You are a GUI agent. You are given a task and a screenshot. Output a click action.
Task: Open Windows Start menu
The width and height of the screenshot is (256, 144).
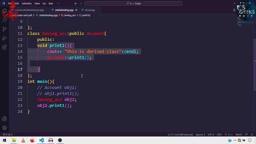pos(4,140)
